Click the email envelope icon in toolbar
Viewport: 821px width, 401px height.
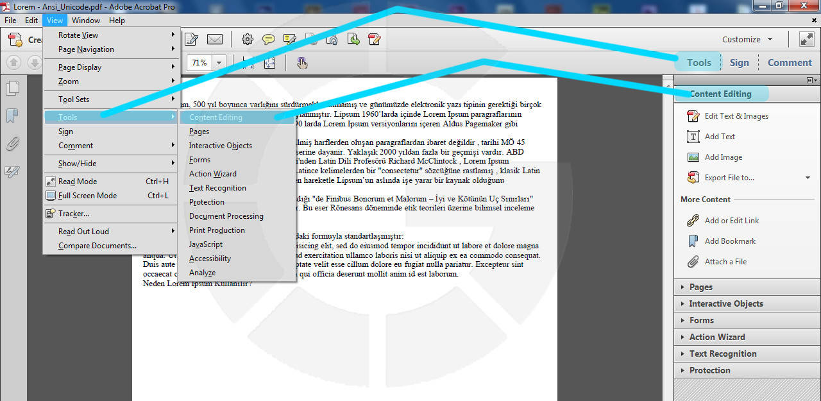214,39
